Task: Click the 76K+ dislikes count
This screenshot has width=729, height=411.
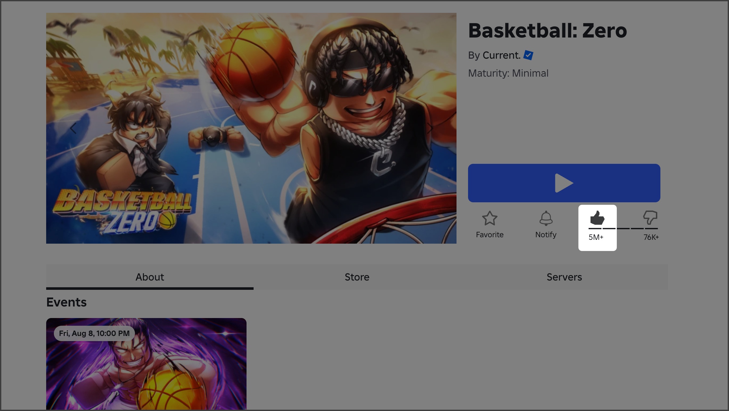Action: [x=651, y=237]
